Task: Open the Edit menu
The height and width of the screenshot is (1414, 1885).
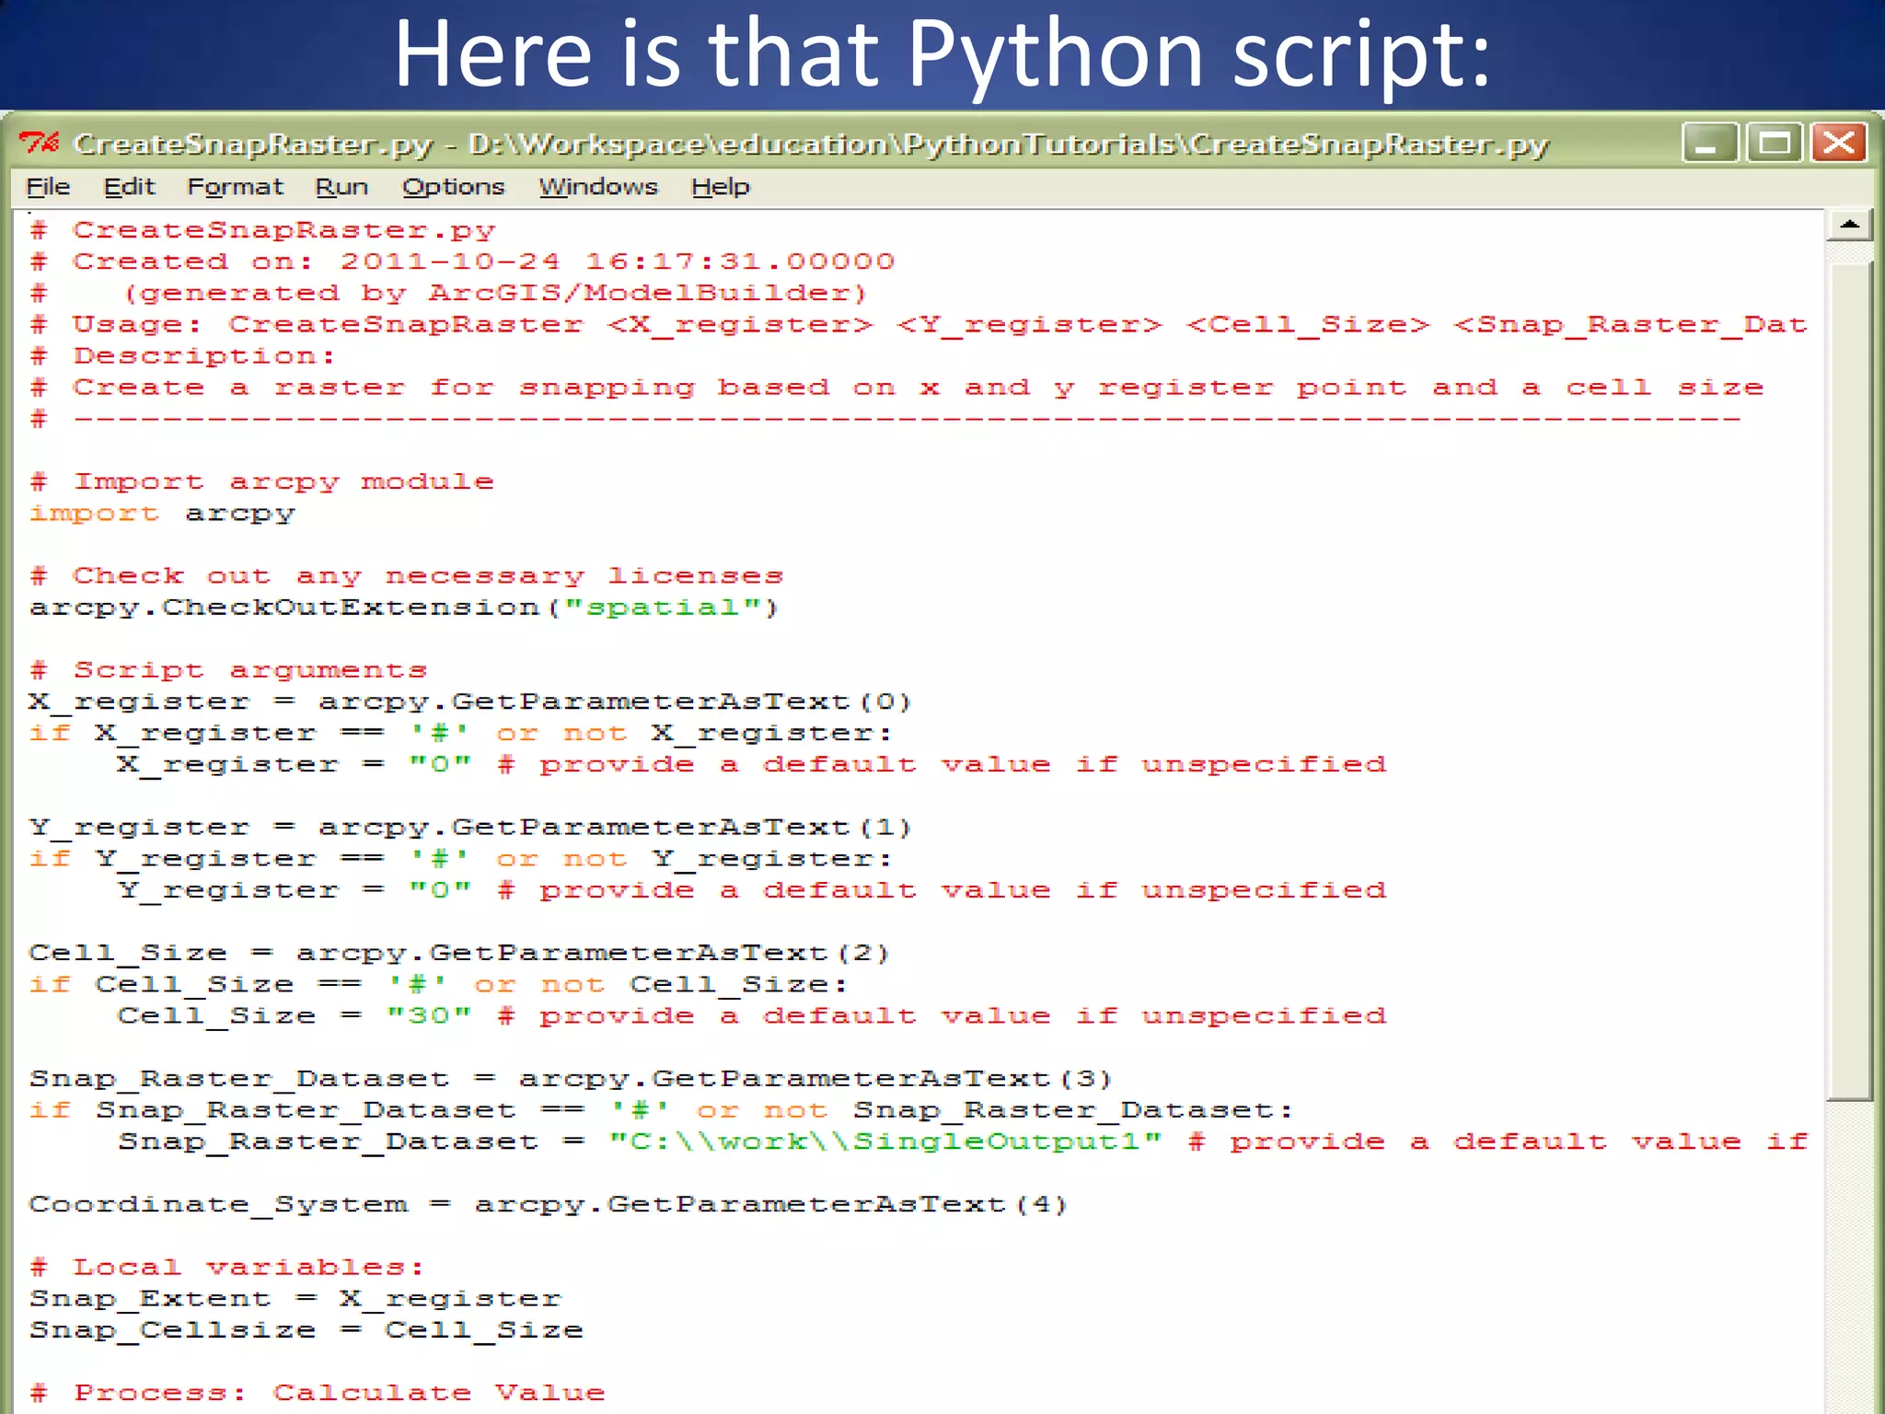Action: pos(129,187)
